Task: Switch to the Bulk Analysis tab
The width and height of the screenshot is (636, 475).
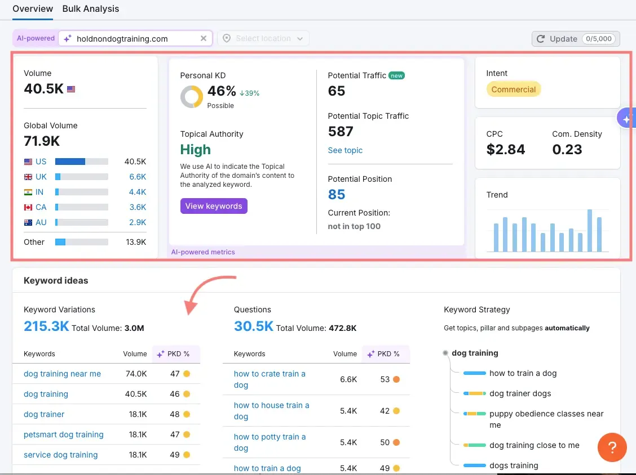Action: (90, 9)
